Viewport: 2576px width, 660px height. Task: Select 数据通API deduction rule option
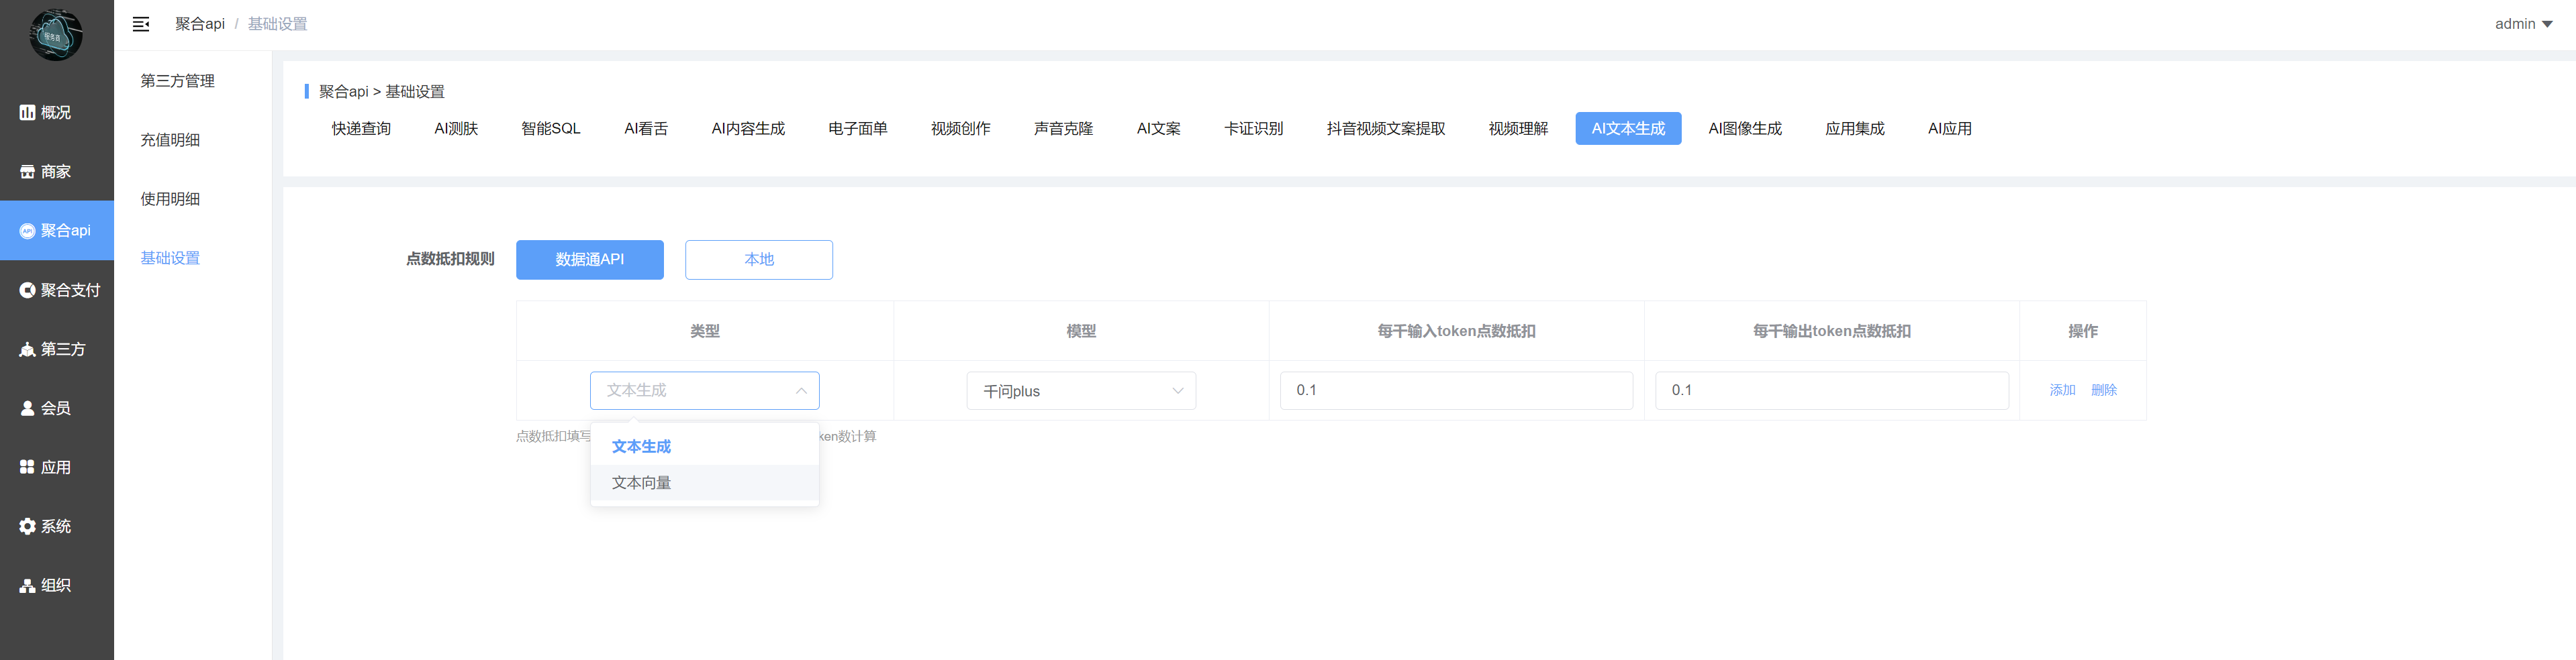[x=589, y=260]
